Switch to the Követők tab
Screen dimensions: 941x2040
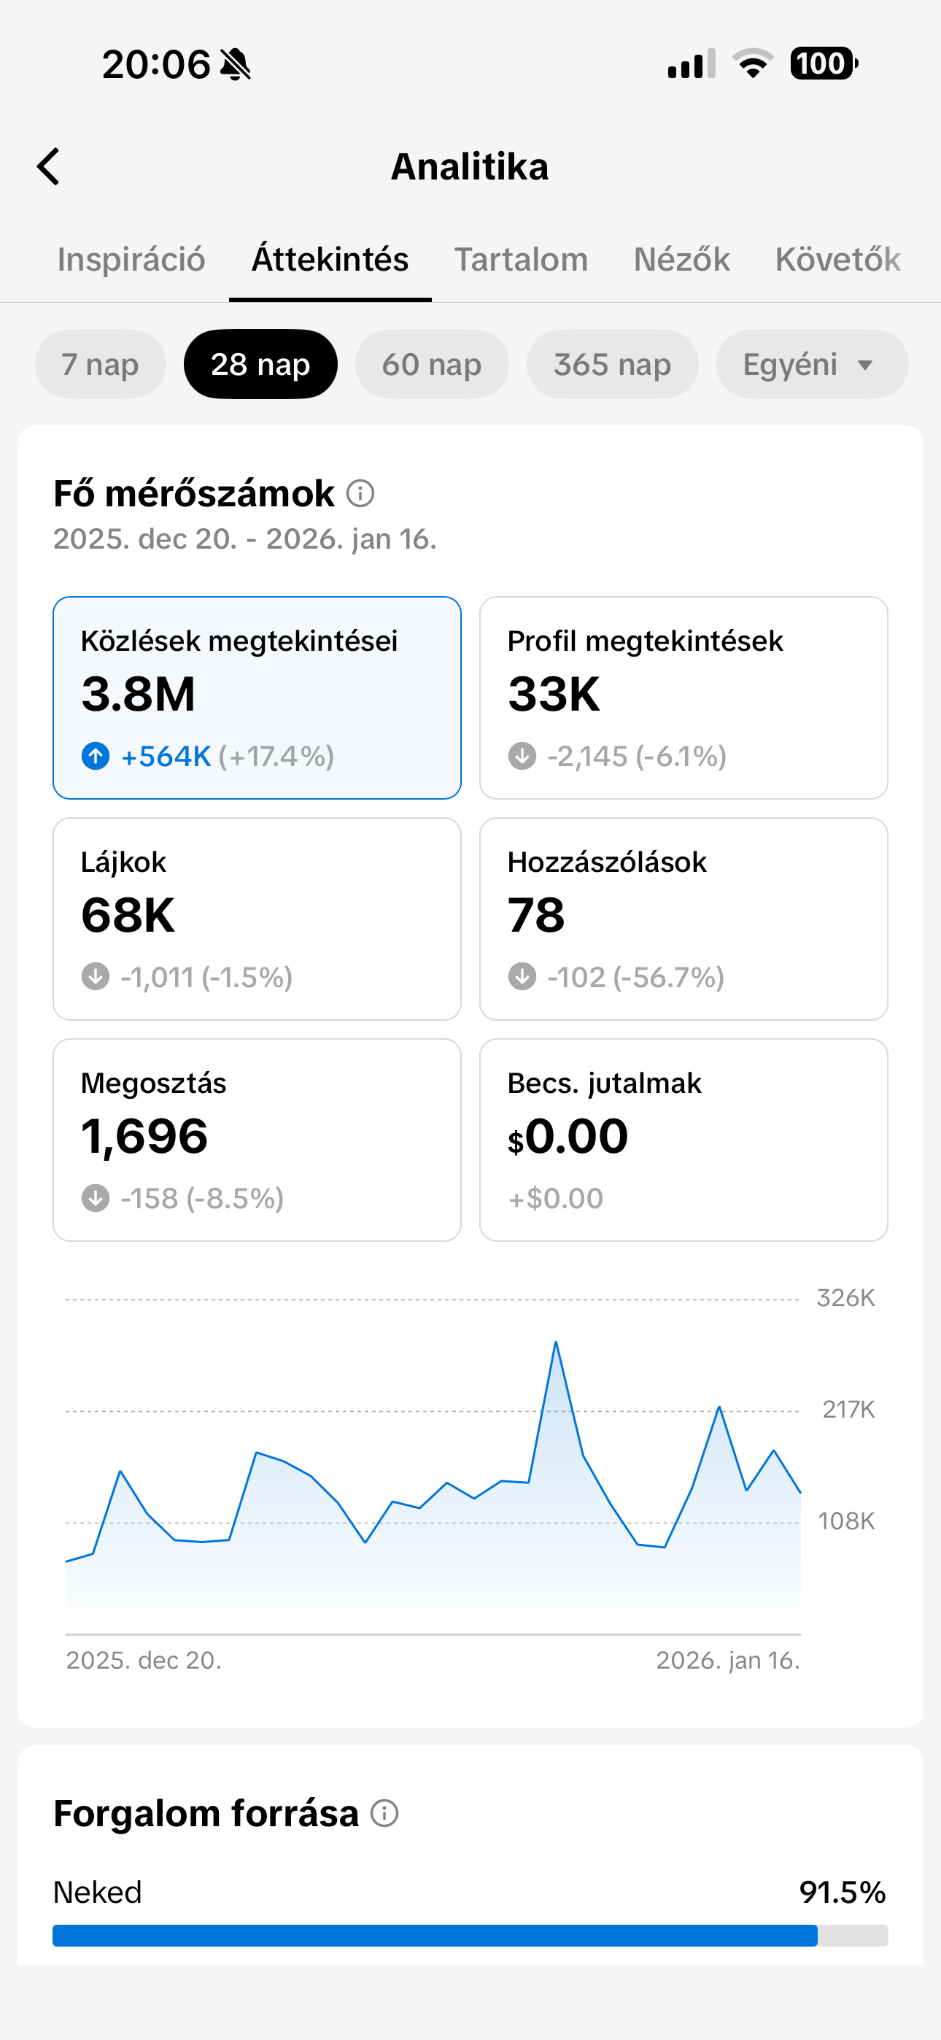837,259
